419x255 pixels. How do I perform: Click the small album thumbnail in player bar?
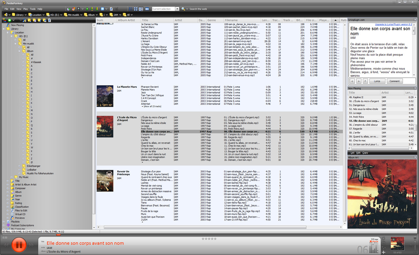click(x=397, y=243)
